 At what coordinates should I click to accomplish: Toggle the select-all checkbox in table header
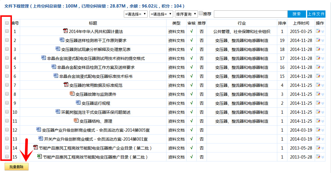(7, 23)
